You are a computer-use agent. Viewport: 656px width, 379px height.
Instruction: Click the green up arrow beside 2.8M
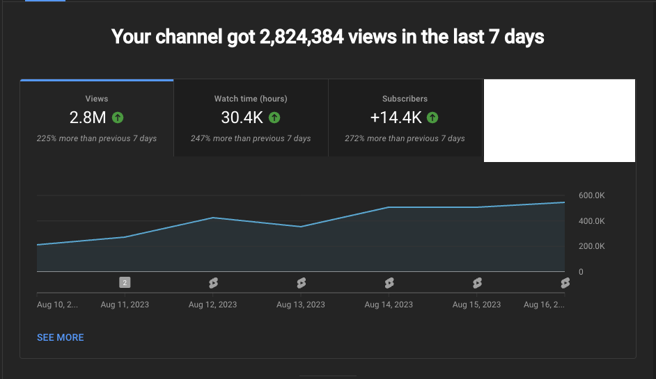(118, 118)
